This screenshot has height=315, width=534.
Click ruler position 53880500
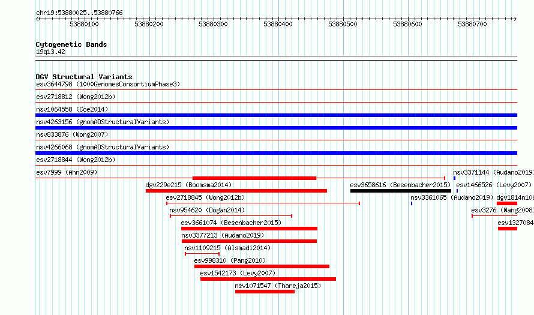(x=343, y=24)
